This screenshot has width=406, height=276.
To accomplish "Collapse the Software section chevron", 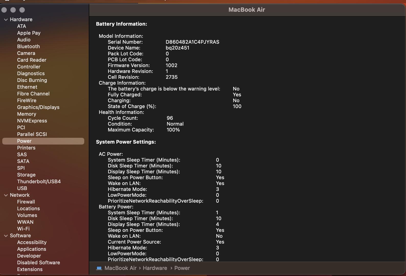I will 6,236.
